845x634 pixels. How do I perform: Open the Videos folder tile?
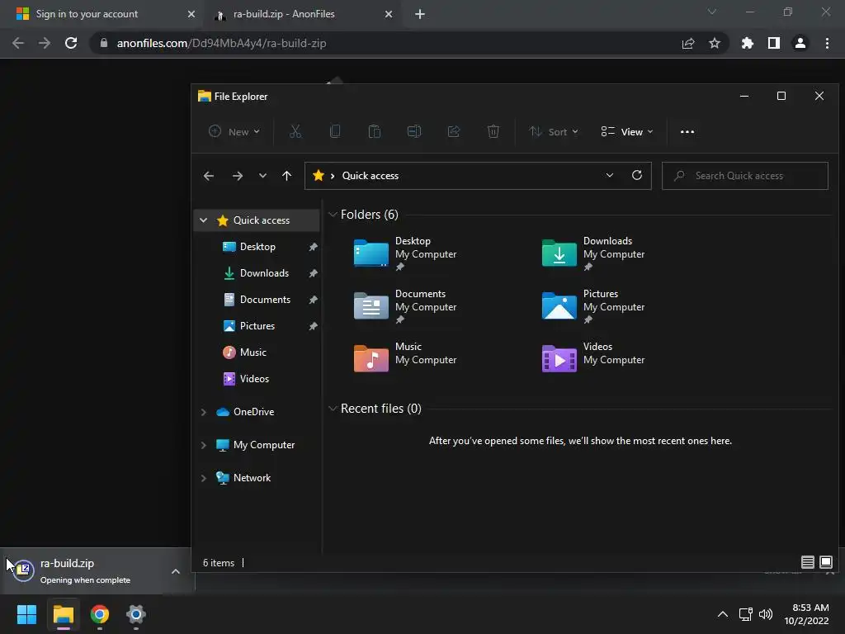[x=592, y=358]
